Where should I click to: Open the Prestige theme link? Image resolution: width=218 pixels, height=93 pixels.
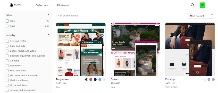click(170, 79)
